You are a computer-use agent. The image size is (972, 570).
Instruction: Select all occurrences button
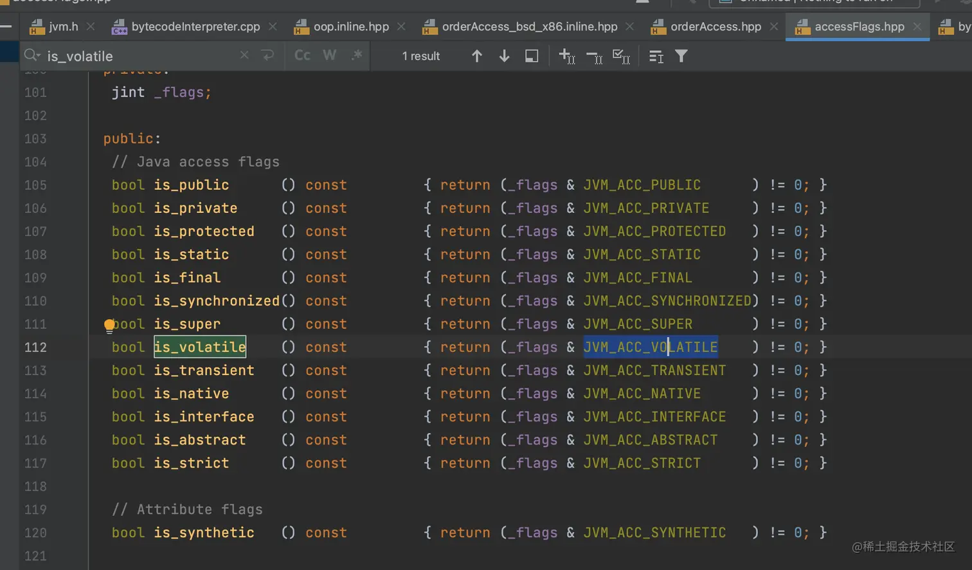(621, 56)
